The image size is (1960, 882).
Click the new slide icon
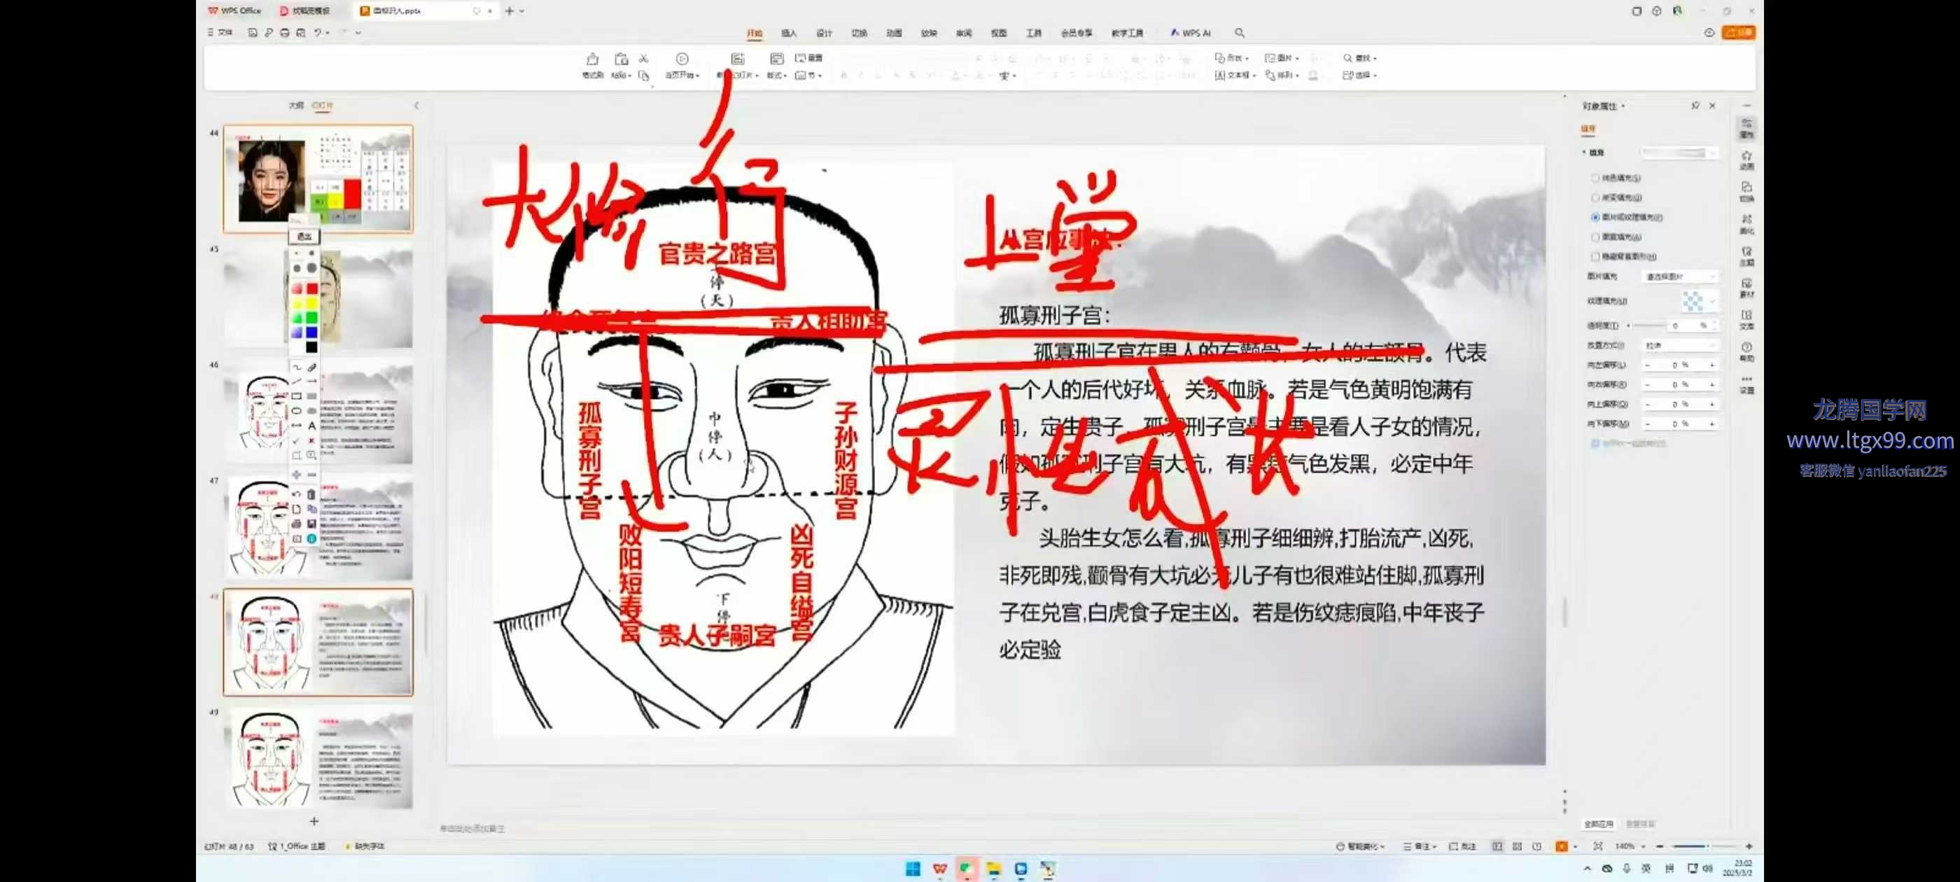737,59
